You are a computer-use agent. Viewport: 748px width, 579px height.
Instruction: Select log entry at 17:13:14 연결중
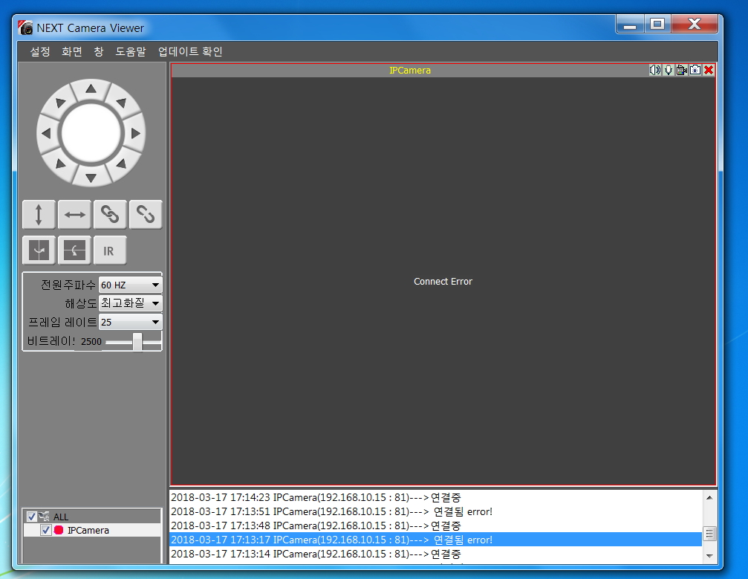coord(436,554)
